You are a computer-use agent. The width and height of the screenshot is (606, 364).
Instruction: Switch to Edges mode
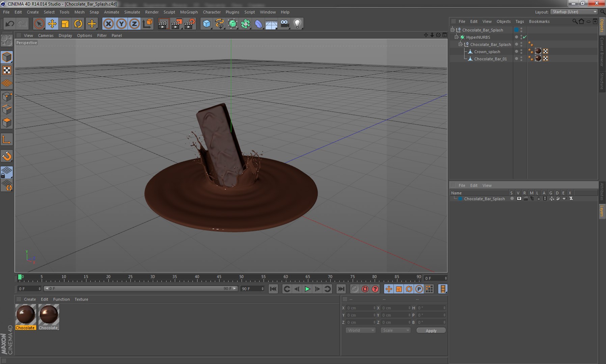pyautogui.click(x=7, y=110)
